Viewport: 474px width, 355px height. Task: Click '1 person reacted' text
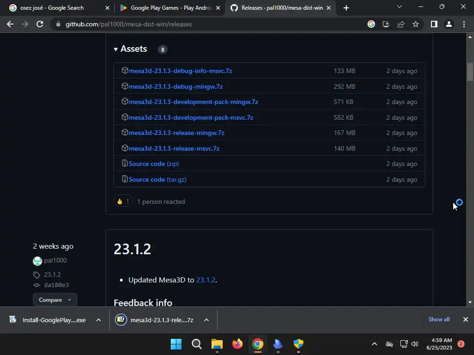[x=161, y=202]
